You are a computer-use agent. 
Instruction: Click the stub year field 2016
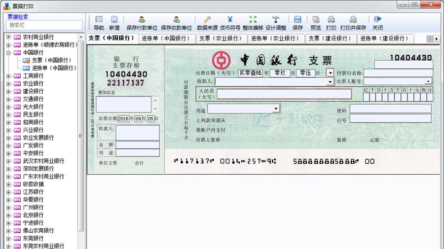click(x=123, y=118)
